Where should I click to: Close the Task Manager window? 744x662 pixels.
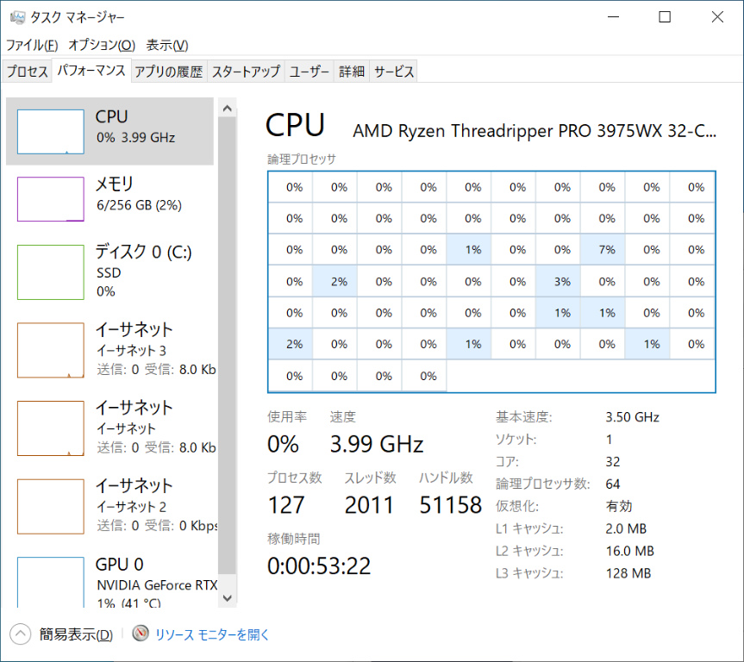pyautogui.click(x=717, y=17)
